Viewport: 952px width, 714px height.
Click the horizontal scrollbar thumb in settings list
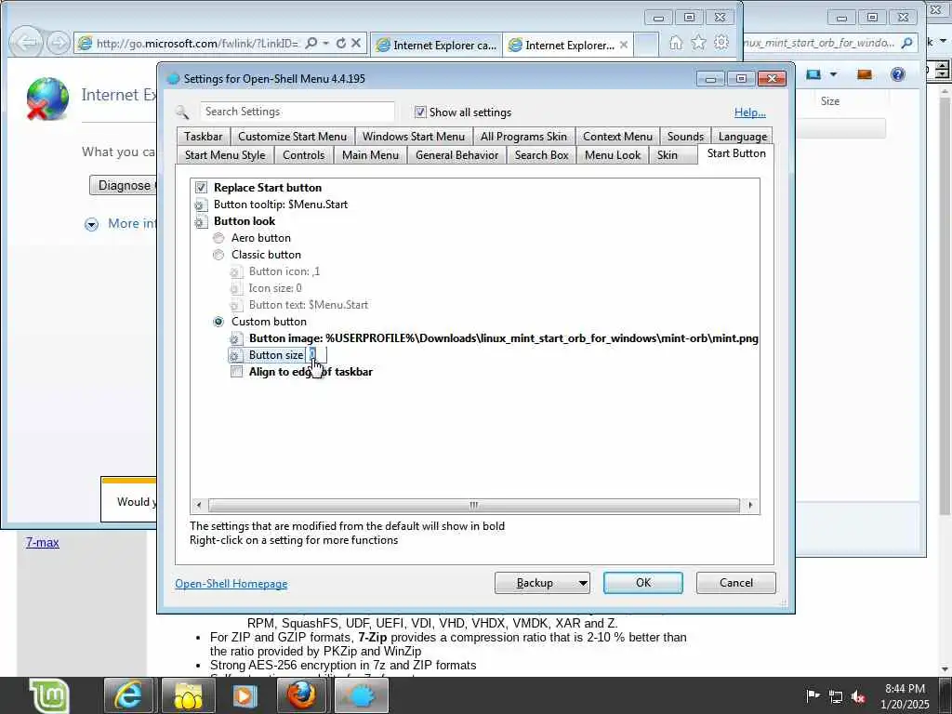click(x=473, y=505)
